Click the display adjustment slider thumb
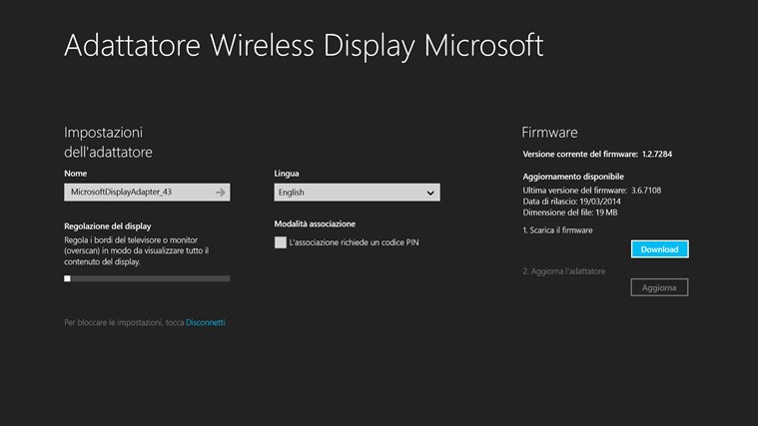The image size is (758, 426). click(x=67, y=278)
